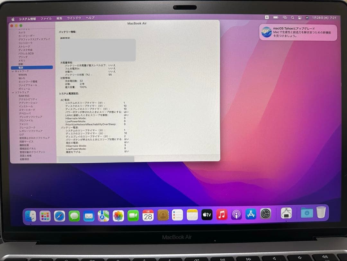Launch the Music app from the Dock
The width and height of the screenshot is (347, 261).
[222, 214]
